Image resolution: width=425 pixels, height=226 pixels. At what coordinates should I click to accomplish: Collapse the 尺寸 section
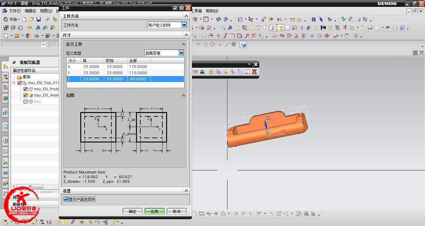tap(186, 35)
